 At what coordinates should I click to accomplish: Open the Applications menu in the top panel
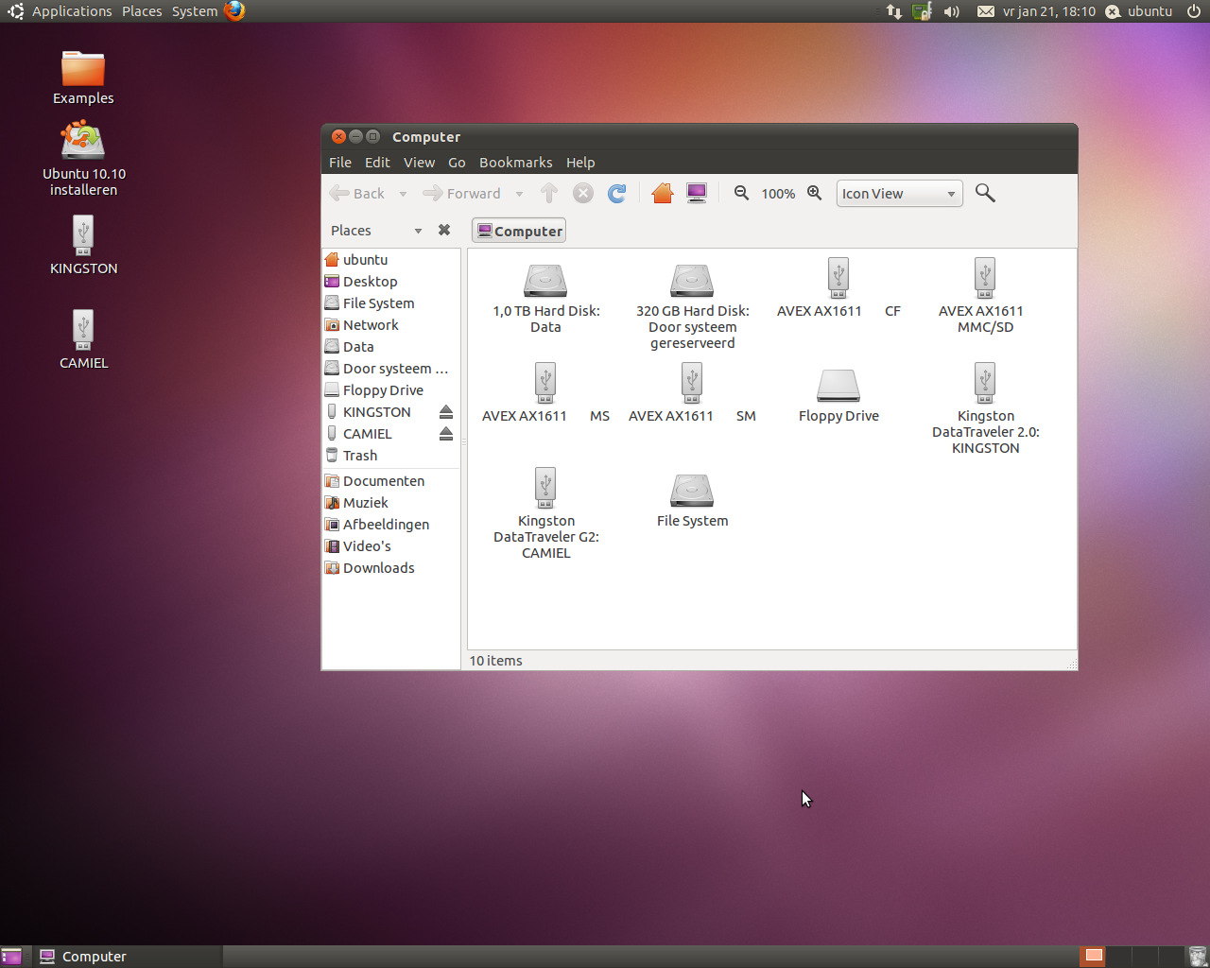71,11
